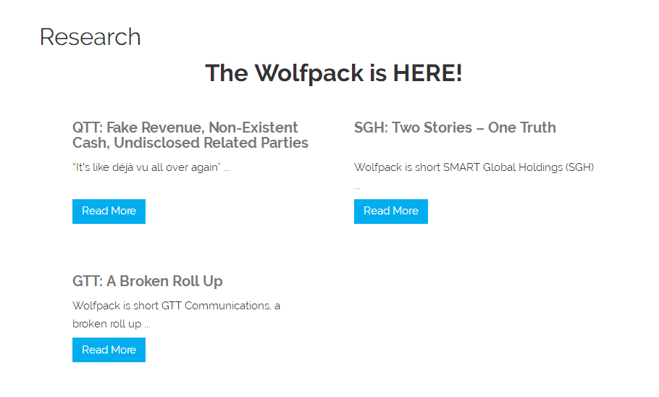Viewport: 659px width, 397px height.
Task: Click the déjà vu quote excerpt
Action: [146, 167]
